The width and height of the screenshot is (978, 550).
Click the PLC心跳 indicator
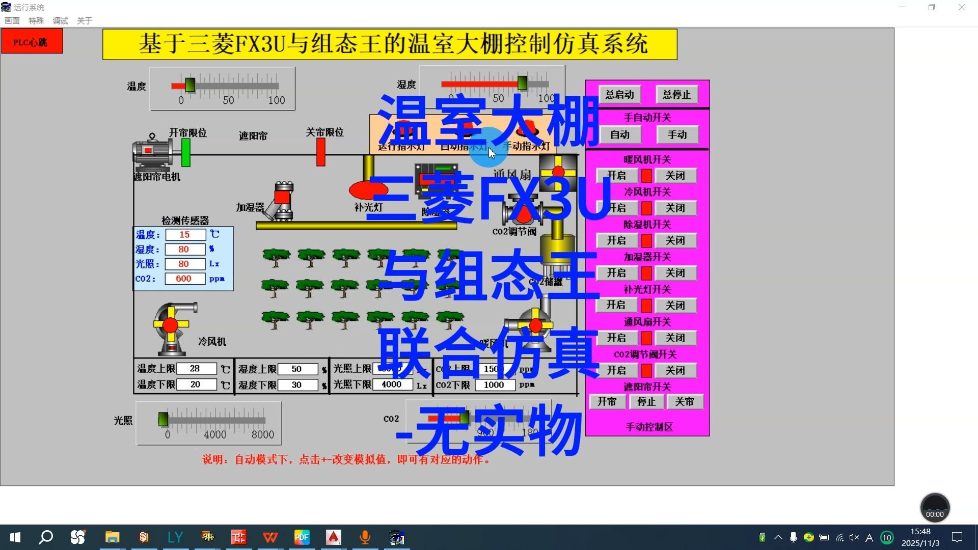coord(32,41)
